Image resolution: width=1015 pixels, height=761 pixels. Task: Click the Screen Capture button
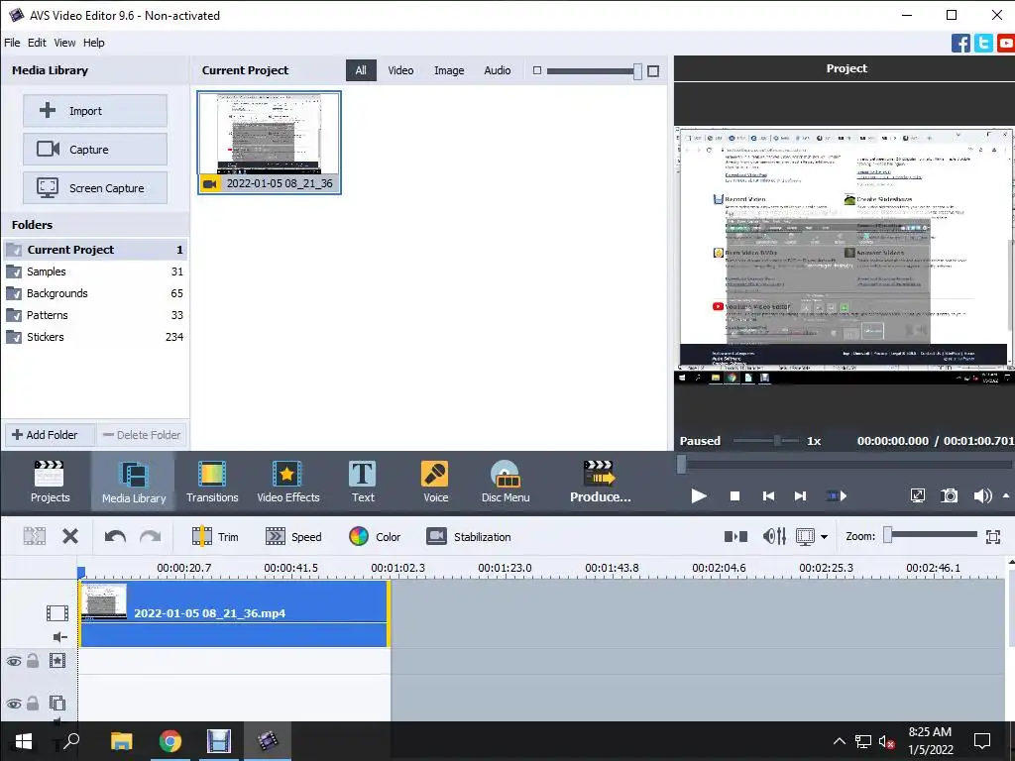pos(95,188)
